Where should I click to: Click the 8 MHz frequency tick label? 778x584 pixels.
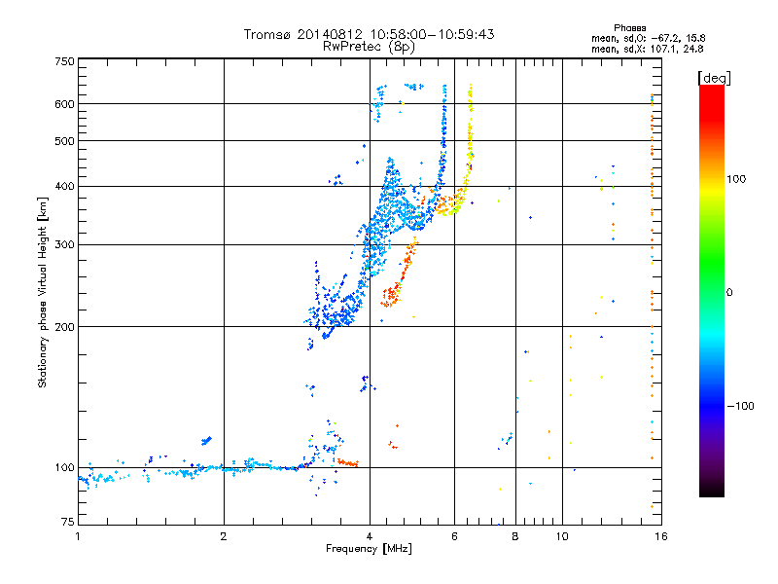pos(515,536)
